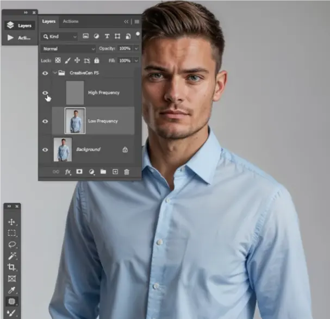The width and height of the screenshot is (330, 319).
Task: Add a layer mask
Action: point(79,172)
